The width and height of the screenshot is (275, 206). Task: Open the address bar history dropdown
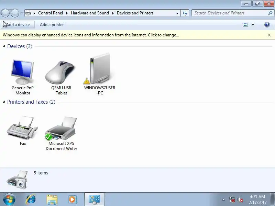(177, 13)
